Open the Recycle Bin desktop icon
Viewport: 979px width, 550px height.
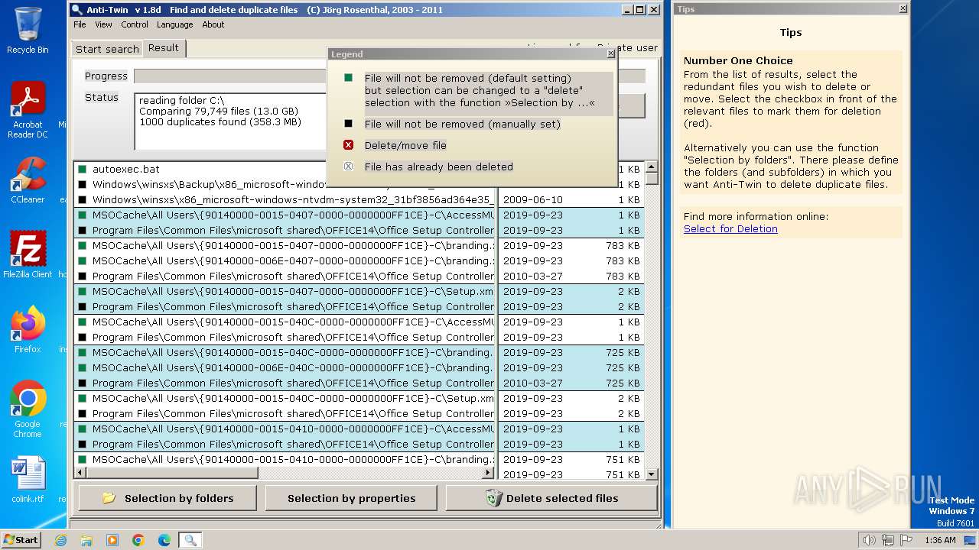click(28, 31)
